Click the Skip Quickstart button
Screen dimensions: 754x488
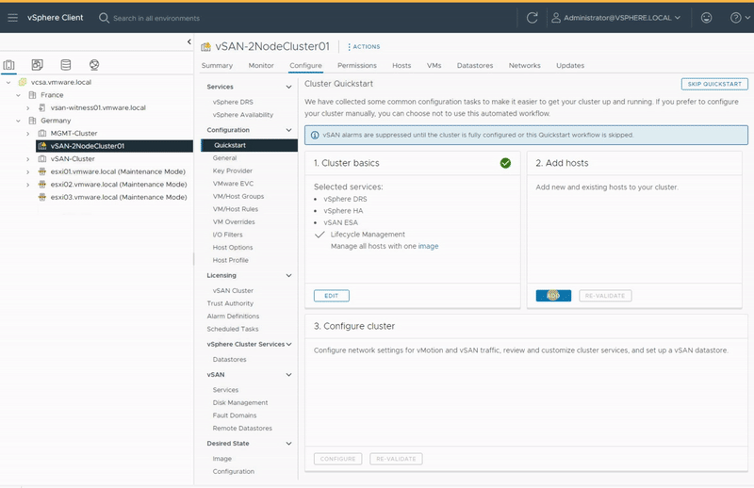pos(713,84)
